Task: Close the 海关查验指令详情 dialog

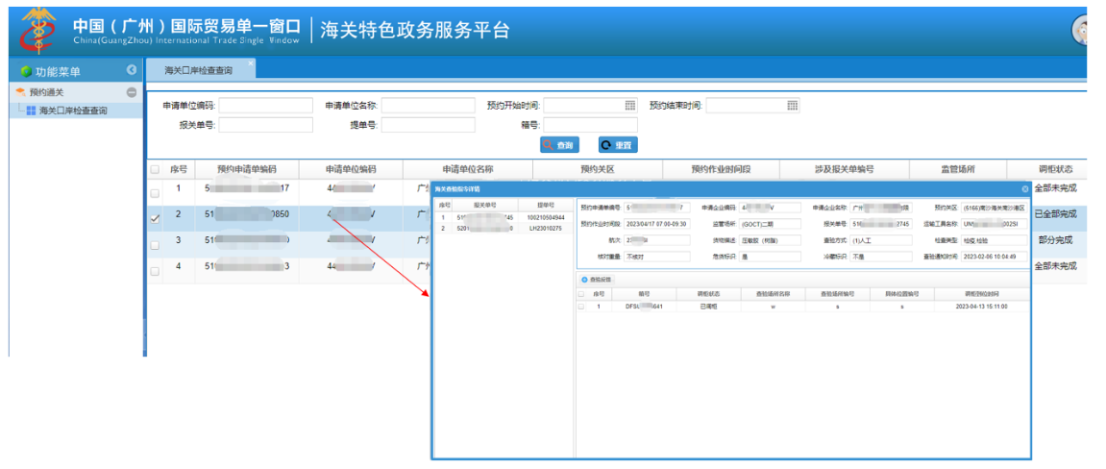Action: point(1025,189)
